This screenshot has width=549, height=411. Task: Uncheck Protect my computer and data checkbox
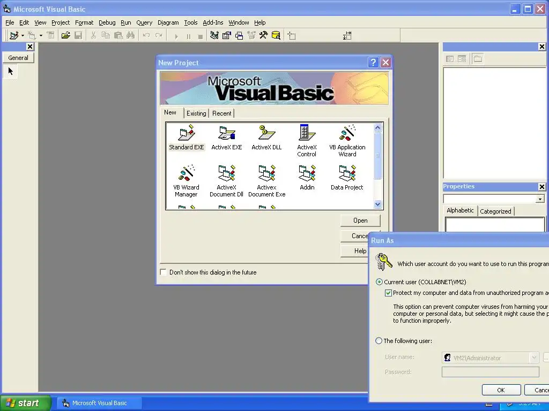coord(388,293)
